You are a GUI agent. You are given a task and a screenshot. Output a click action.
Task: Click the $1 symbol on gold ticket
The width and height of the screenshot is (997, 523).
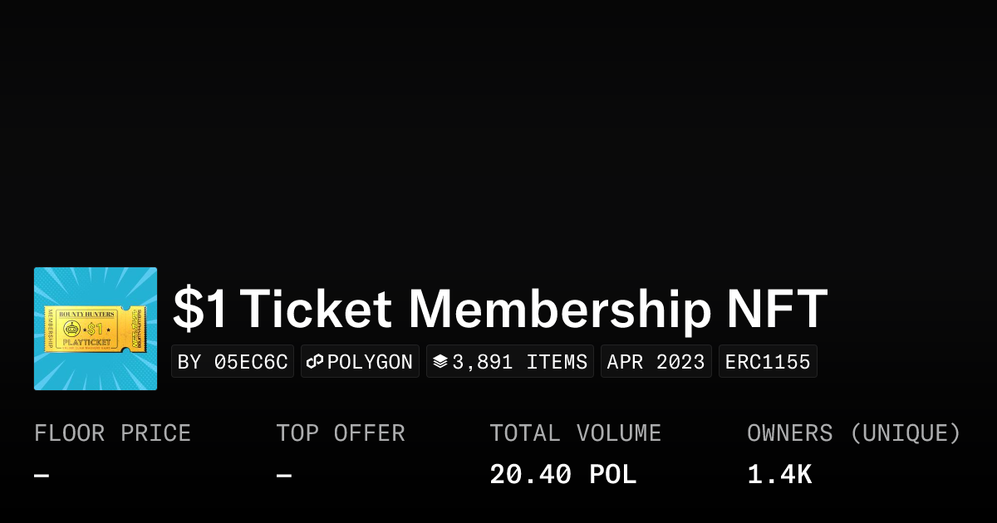(x=94, y=330)
